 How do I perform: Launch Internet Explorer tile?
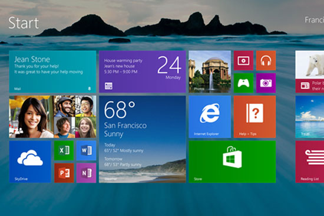(210, 117)
